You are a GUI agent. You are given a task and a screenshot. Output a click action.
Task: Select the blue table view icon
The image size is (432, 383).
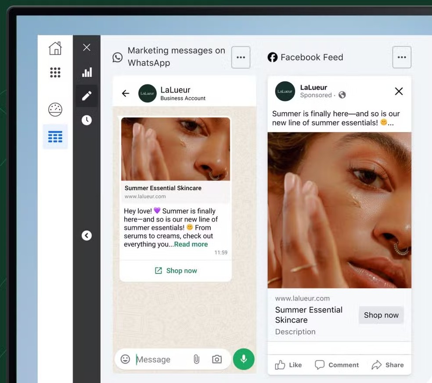click(x=55, y=136)
